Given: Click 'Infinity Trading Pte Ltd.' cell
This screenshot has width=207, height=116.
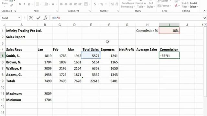Looking at the screenshot, I should pos(21,31).
